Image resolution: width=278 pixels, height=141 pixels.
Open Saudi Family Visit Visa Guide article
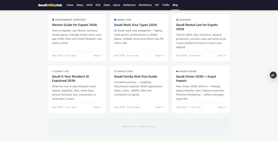(x=136, y=77)
